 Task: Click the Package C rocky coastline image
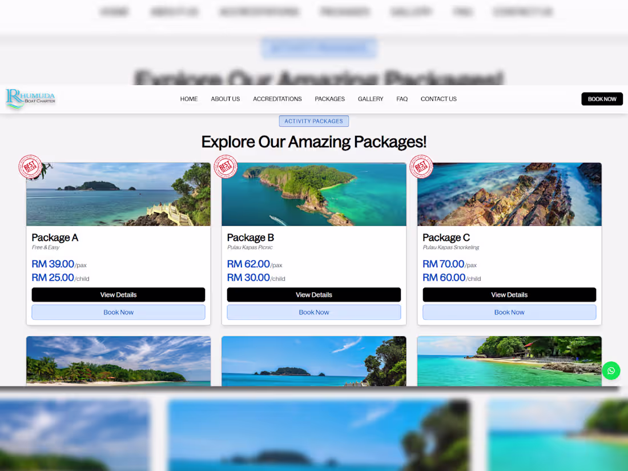tap(509, 194)
